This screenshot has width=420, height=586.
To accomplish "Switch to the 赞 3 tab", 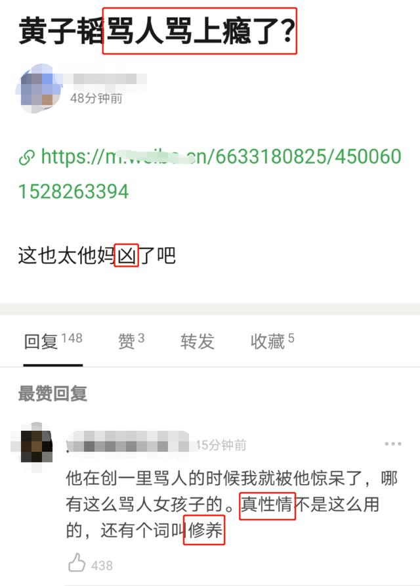I will click(131, 341).
